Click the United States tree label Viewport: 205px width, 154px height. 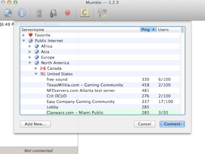(x=60, y=74)
